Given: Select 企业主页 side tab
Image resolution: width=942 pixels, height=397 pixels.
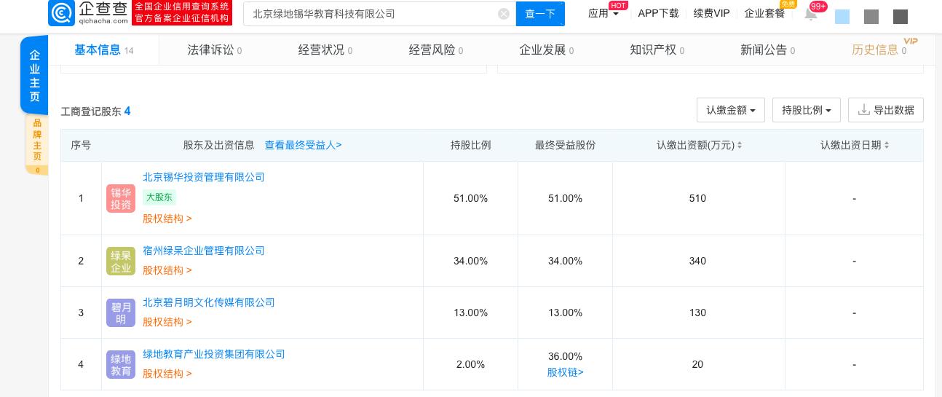Looking at the screenshot, I should click(x=34, y=75).
